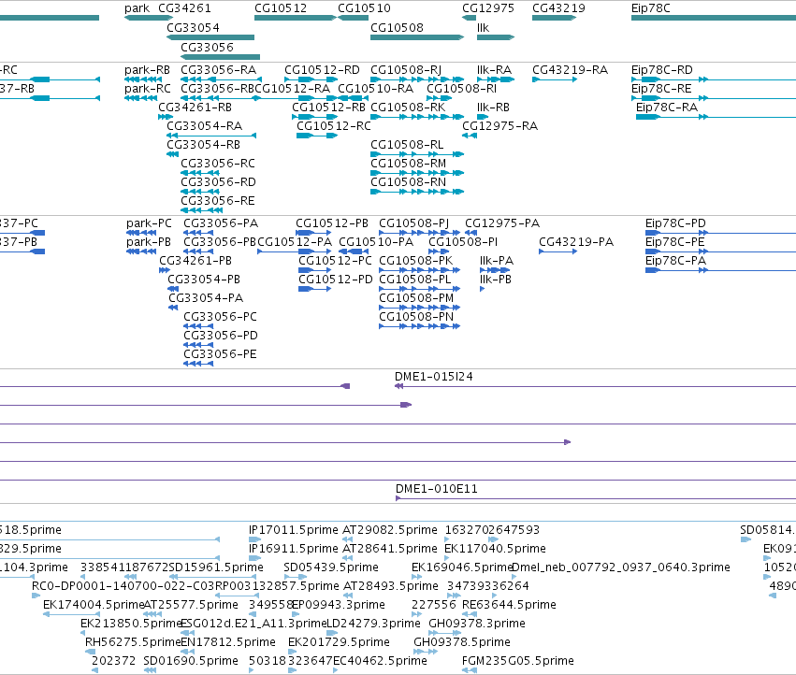Select transcript Eip78C-RA
The width and height of the screenshot is (796, 675).
(667, 108)
